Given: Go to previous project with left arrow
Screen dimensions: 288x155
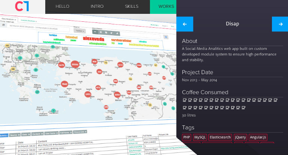Looking at the screenshot, I should point(185,24).
